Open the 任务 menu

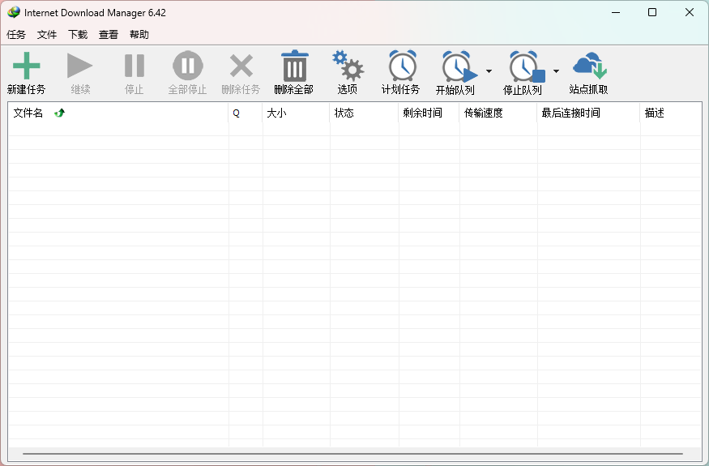[x=16, y=34]
